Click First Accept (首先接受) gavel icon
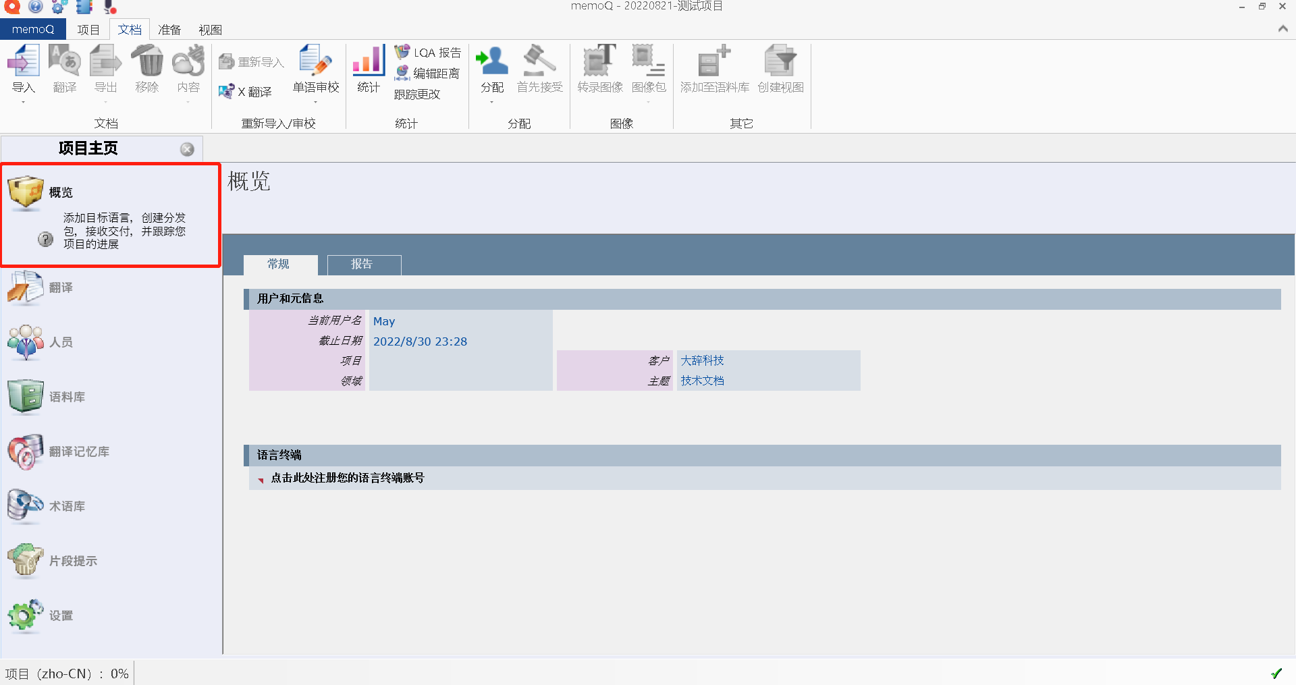1296x685 pixels. (539, 61)
